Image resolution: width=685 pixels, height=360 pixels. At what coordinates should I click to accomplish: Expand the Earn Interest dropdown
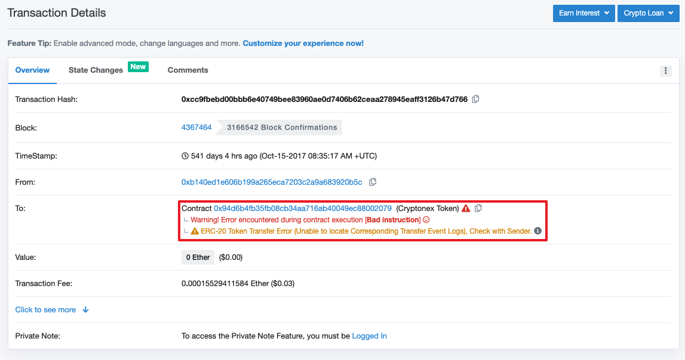pyautogui.click(x=583, y=13)
